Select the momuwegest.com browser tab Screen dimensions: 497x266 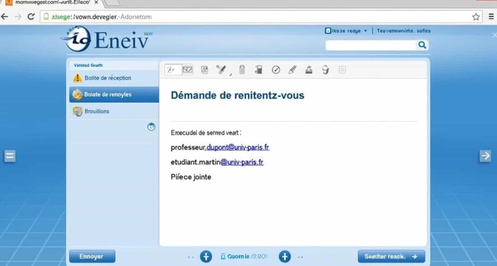coord(51,2)
